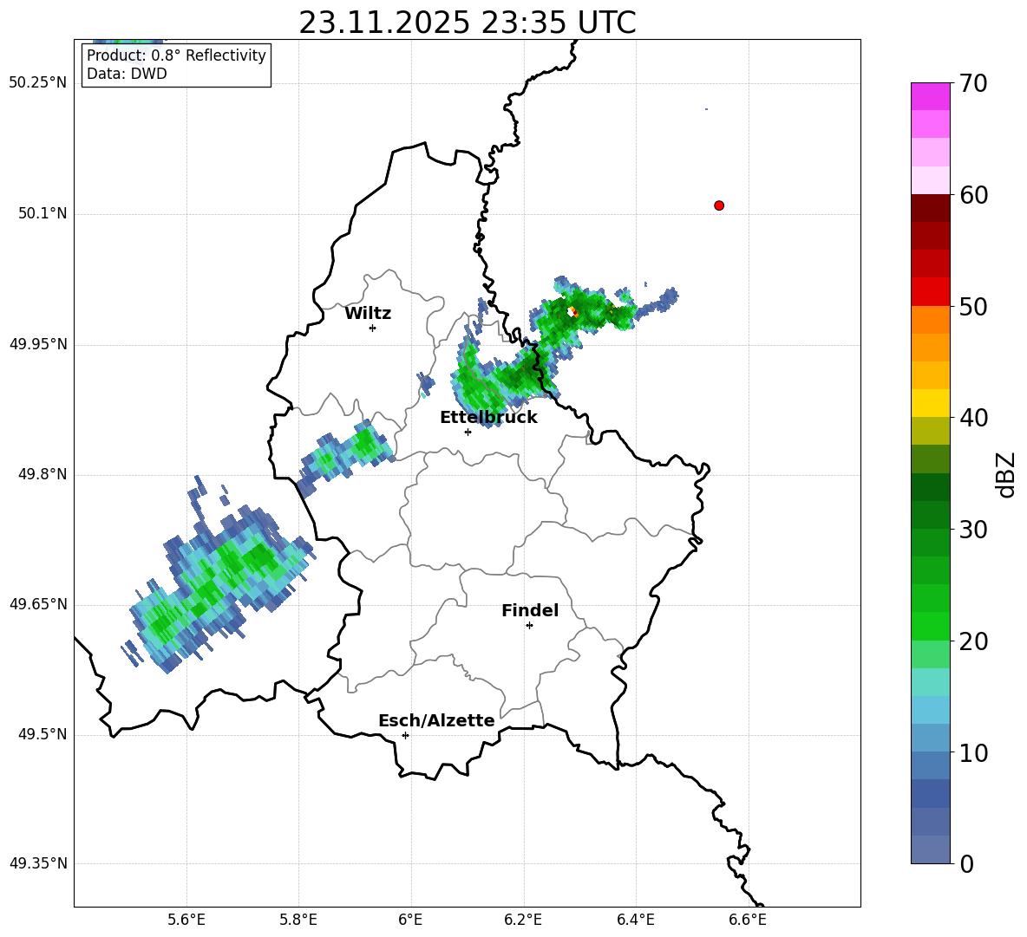Click the 23.11.2025 23:35 UTC title
Screen dimensions: 1027x937
click(x=467, y=23)
